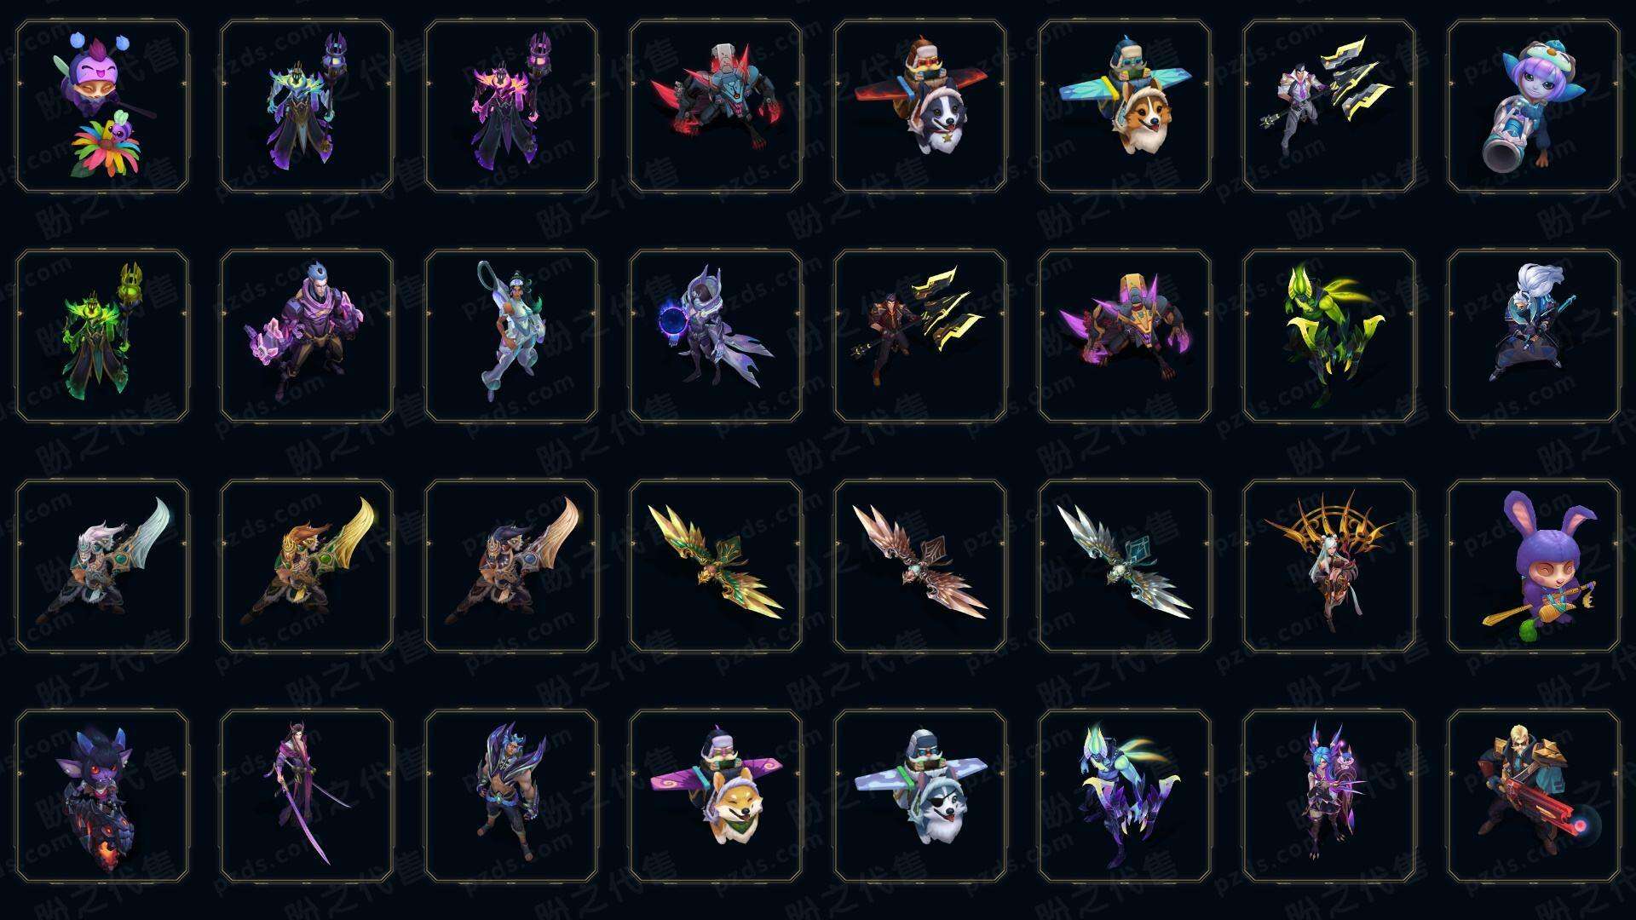Viewport: 1636px width, 920px height.
Task: Select the rose-copper winged crossbow item
Action: [920, 566]
